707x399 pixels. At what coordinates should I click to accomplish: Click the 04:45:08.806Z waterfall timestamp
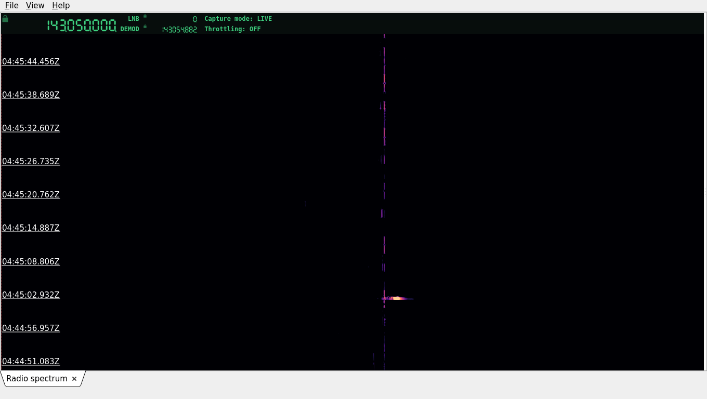pos(31,262)
